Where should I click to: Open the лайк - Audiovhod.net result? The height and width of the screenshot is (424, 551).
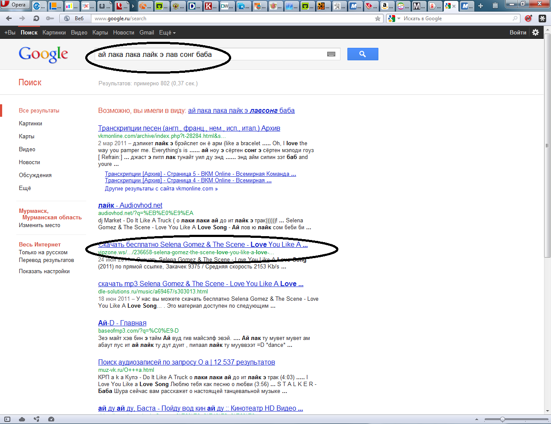pyautogui.click(x=130, y=206)
